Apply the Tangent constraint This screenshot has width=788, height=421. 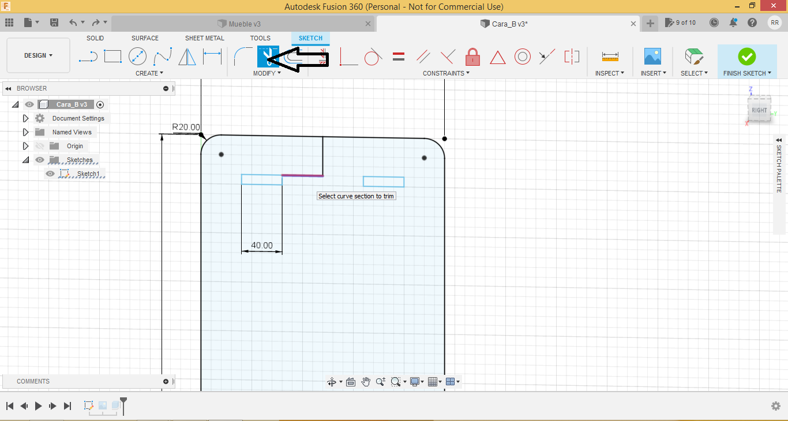pos(373,57)
